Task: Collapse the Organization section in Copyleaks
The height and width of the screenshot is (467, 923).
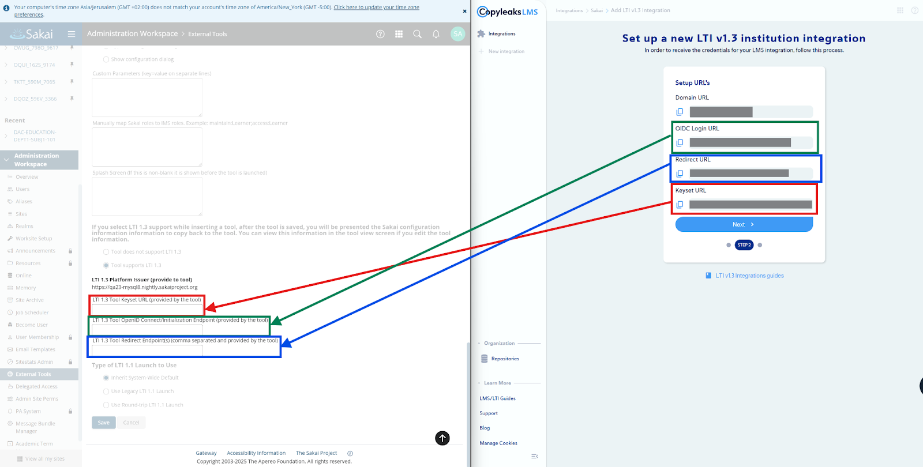Action: click(x=479, y=343)
